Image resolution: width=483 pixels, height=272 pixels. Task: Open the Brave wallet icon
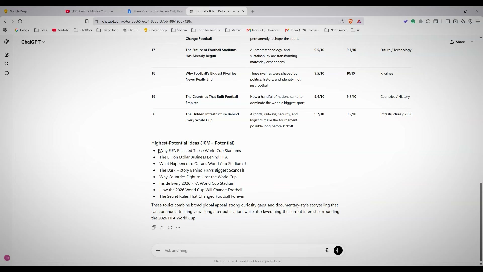tap(455, 21)
